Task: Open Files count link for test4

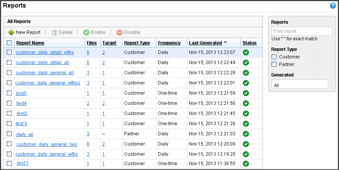Action: point(88,103)
